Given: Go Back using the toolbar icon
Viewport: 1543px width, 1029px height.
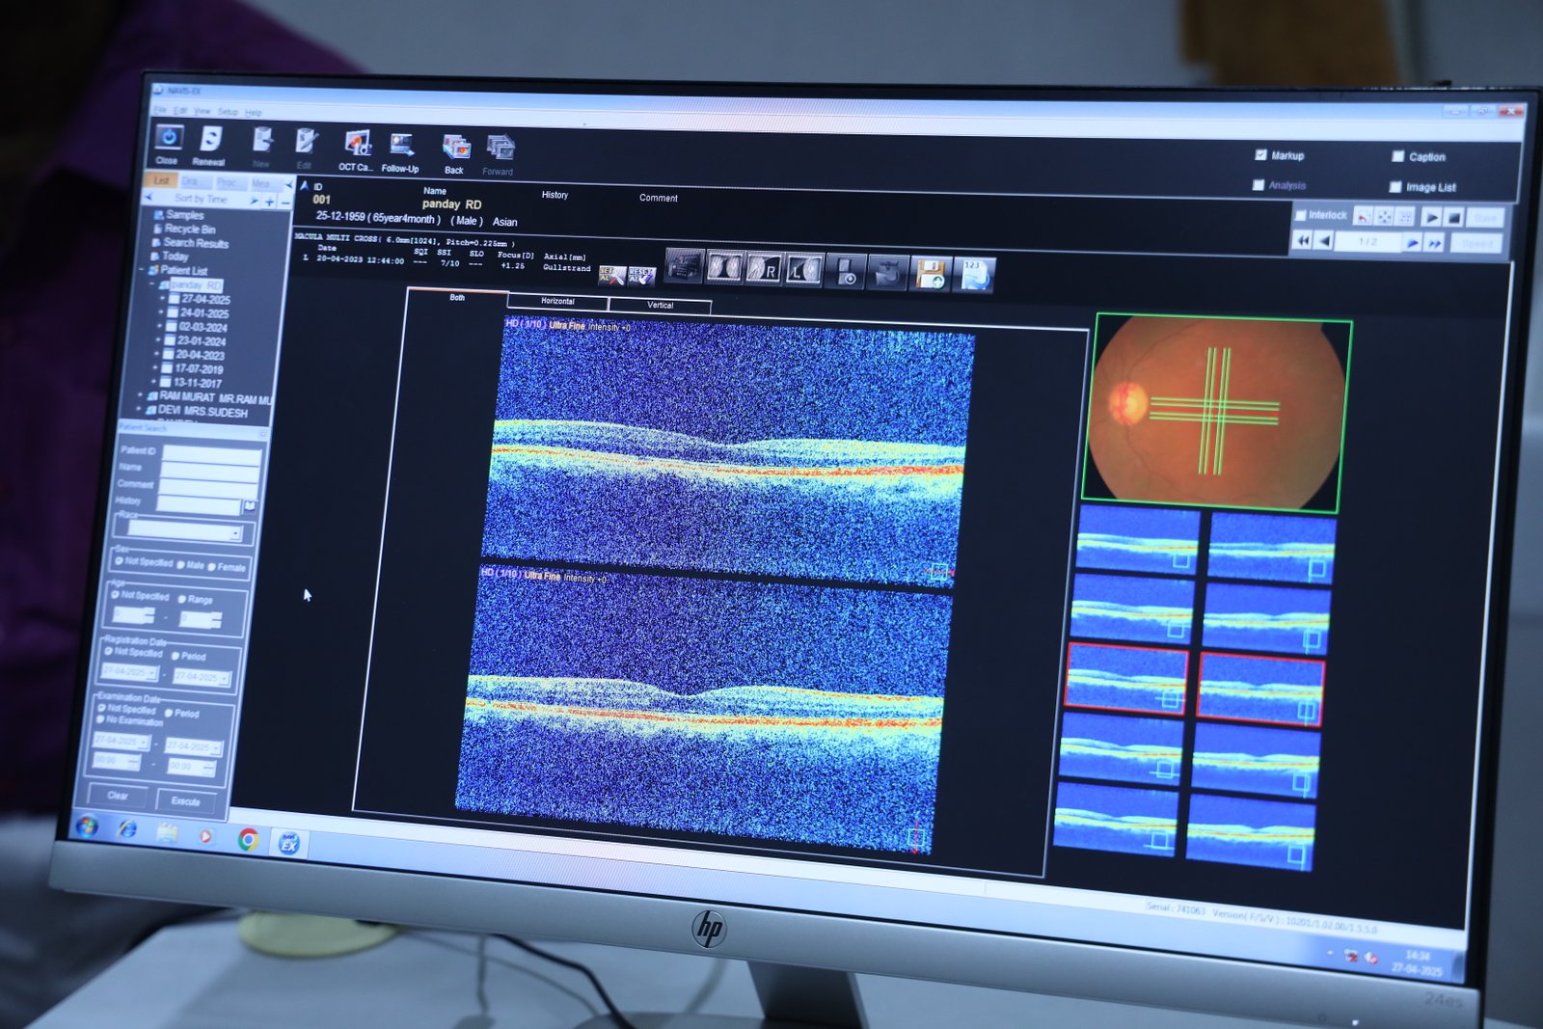Looking at the screenshot, I should point(454,149).
